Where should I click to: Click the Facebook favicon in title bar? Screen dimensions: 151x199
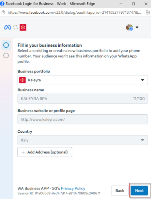(x=2, y=4)
